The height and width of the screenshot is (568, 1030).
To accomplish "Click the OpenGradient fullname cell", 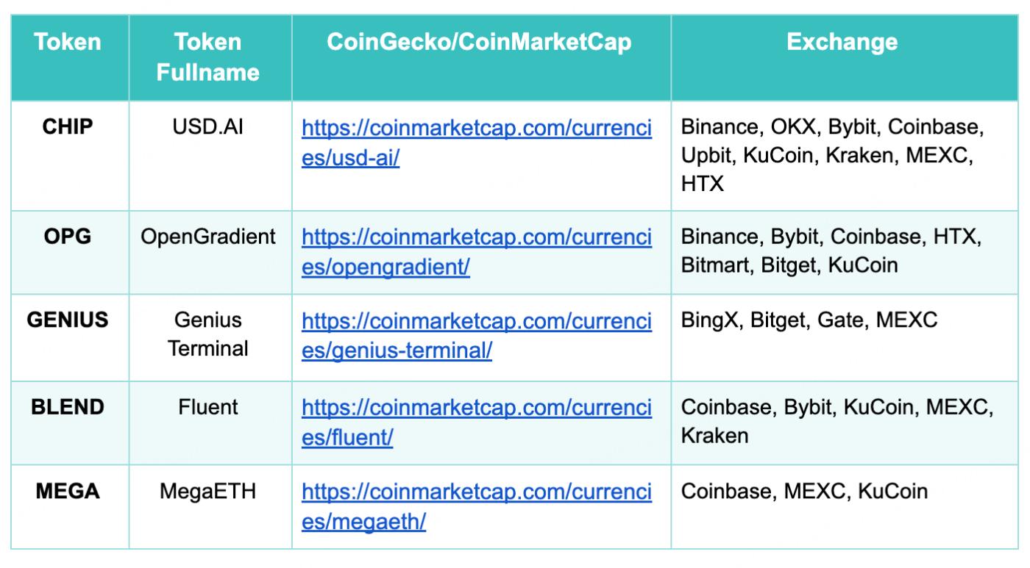I will 208,237.
